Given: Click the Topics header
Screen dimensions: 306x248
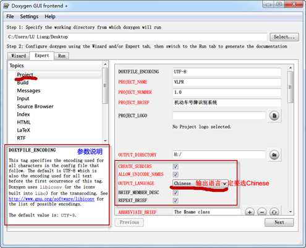Looking at the screenshot, I should coord(17,66).
